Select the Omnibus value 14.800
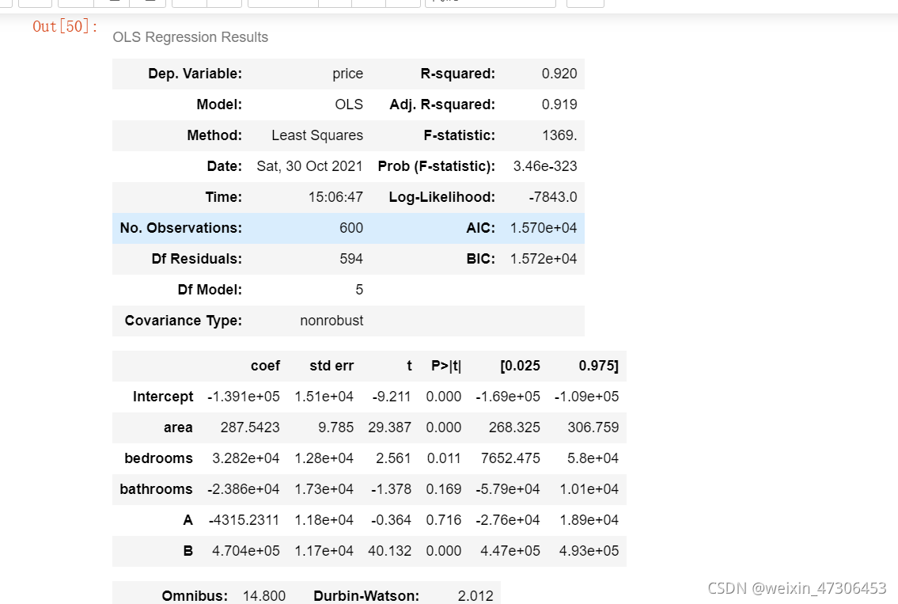 pos(264,597)
